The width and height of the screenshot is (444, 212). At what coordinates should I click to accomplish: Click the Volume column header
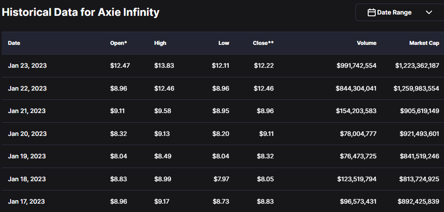coord(366,43)
